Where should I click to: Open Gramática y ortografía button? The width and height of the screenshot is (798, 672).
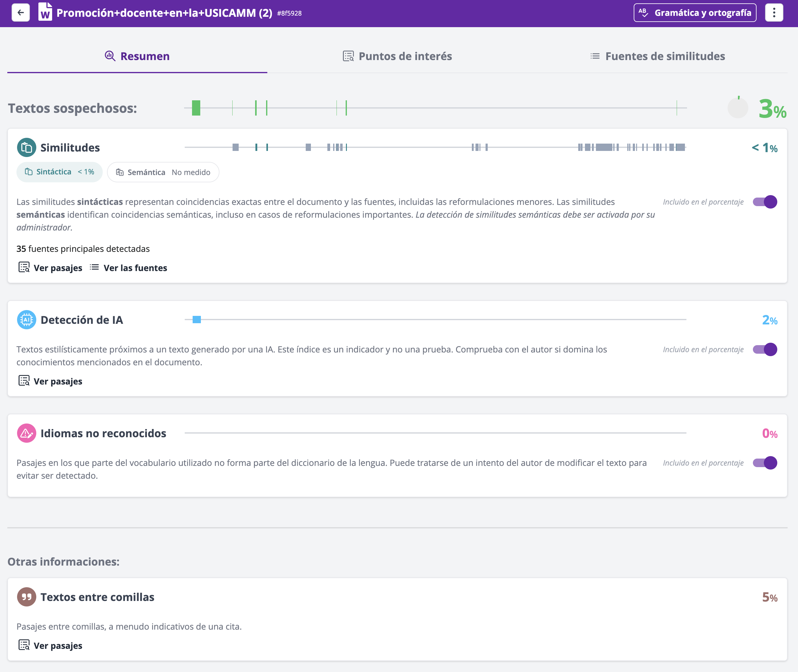(x=695, y=13)
